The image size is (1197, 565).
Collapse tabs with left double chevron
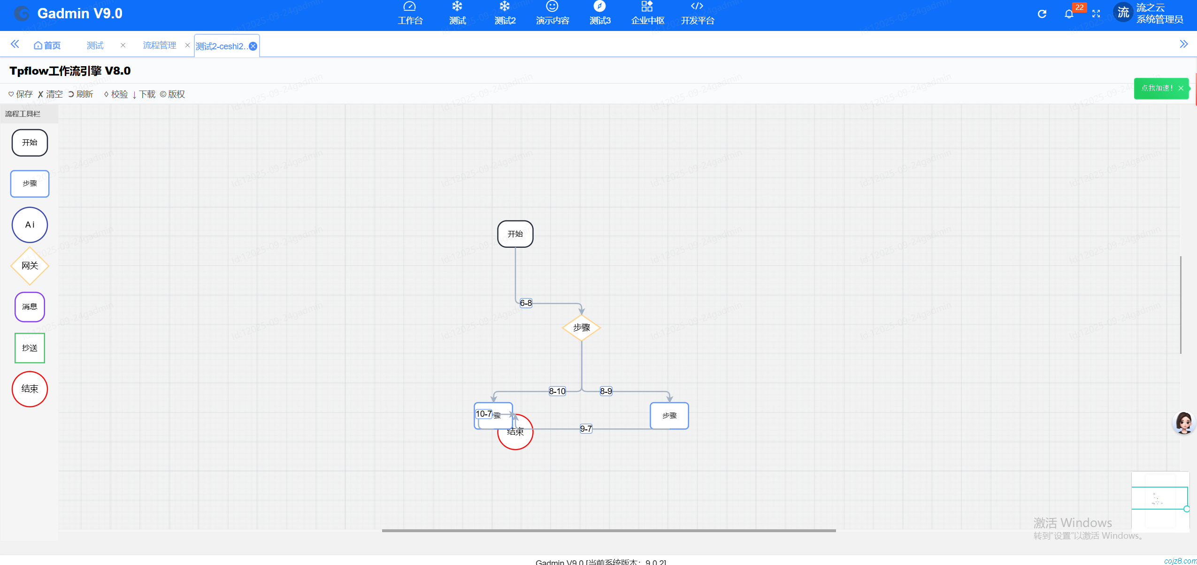click(15, 44)
